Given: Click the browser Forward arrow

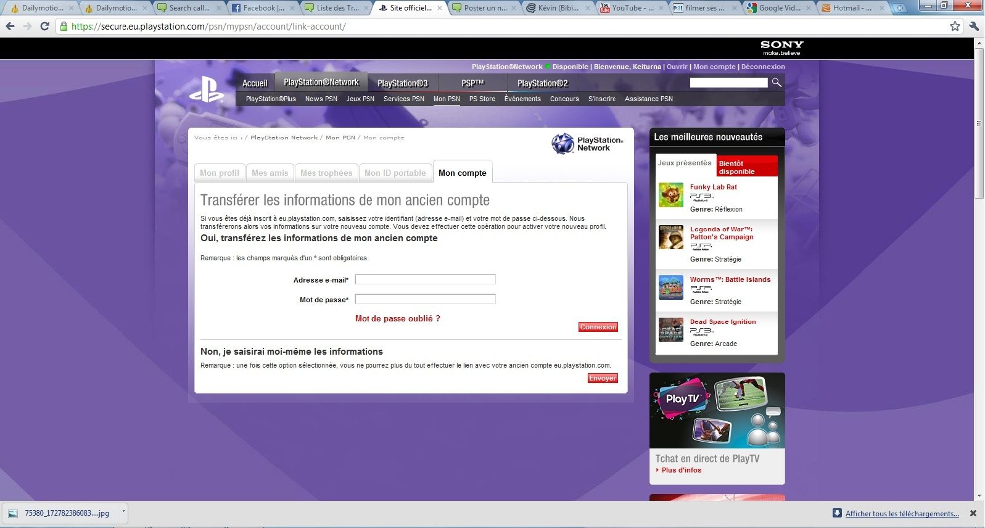Looking at the screenshot, I should click(27, 27).
